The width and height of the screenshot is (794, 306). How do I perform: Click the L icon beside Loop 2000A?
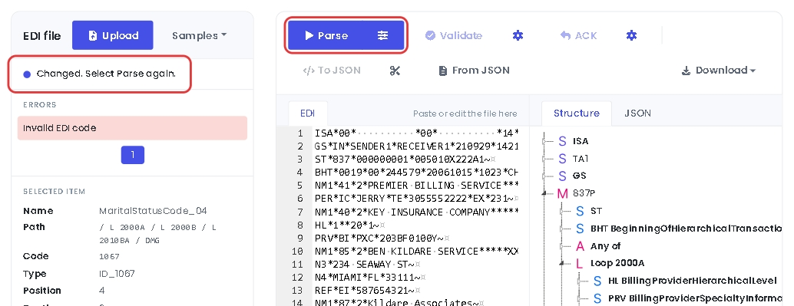pyautogui.click(x=580, y=264)
